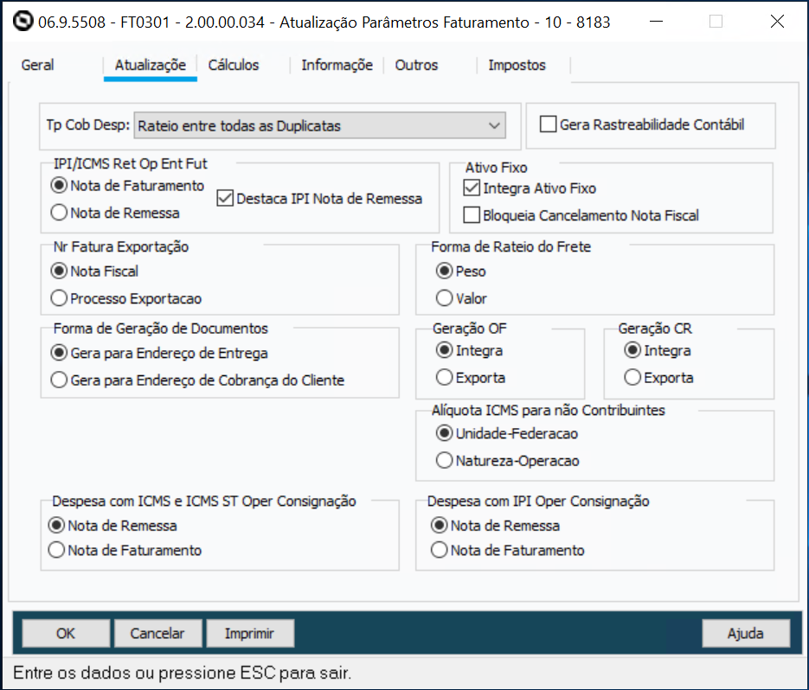Go to the Outros tab

[x=416, y=65]
